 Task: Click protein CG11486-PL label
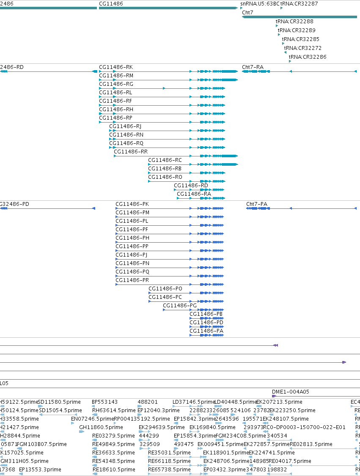click(132, 221)
